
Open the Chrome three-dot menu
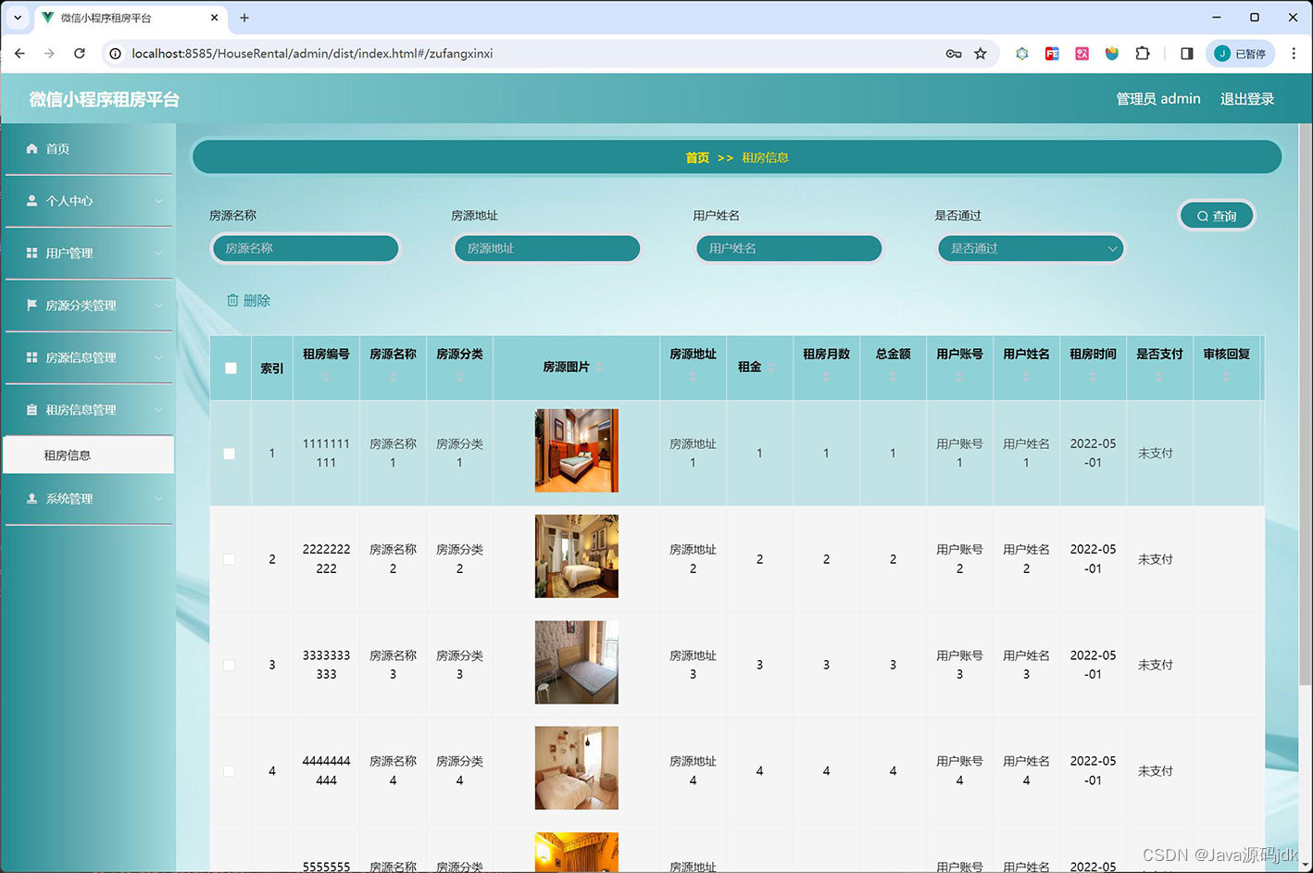[1294, 54]
